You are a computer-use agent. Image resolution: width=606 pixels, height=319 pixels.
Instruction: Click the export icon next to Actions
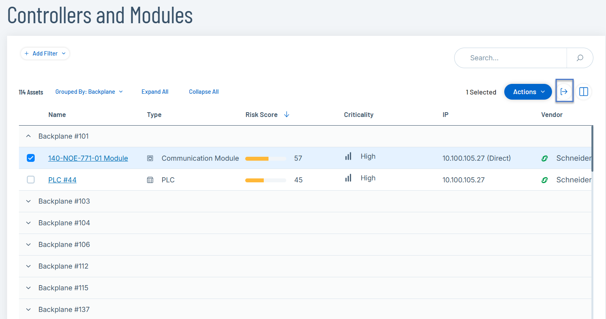564,92
